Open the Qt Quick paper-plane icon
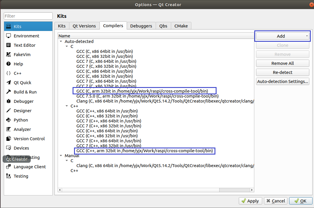314x208 pixels. [x=8, y=83]
